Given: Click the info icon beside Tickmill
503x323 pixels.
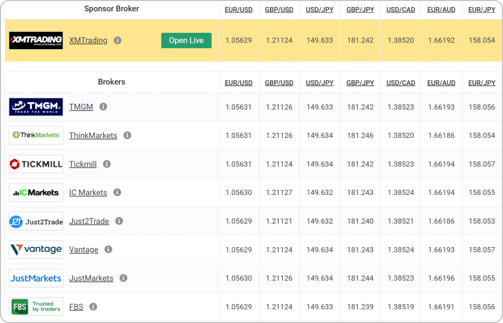Looking at the screenshot, I should coord(107,164).
